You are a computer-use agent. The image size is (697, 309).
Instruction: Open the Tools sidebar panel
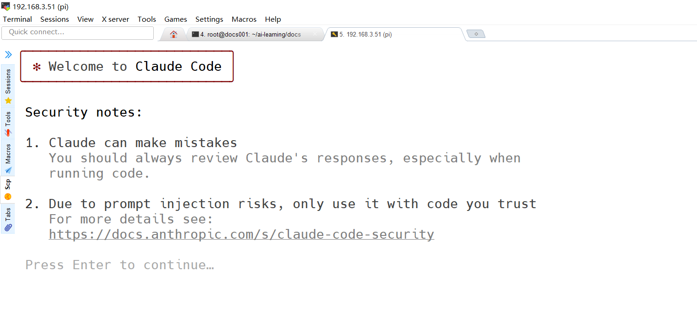pyautogui.click(x=8, y=124)
